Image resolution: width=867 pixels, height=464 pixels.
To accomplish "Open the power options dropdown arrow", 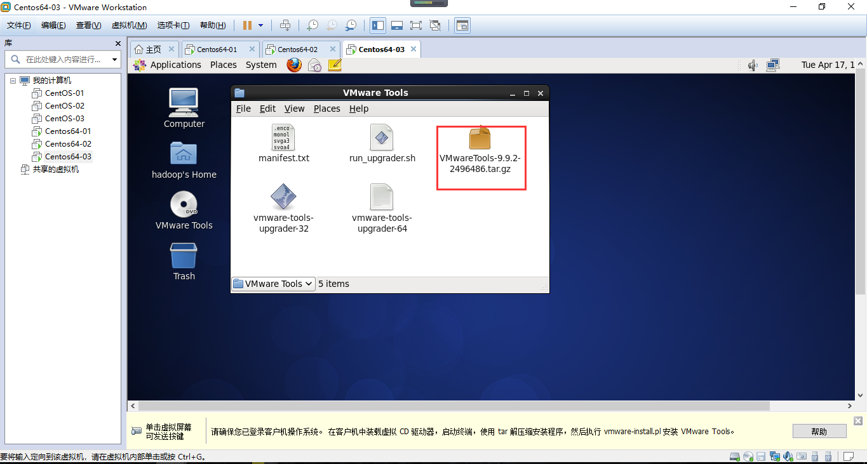I will (x=260, y=25).
